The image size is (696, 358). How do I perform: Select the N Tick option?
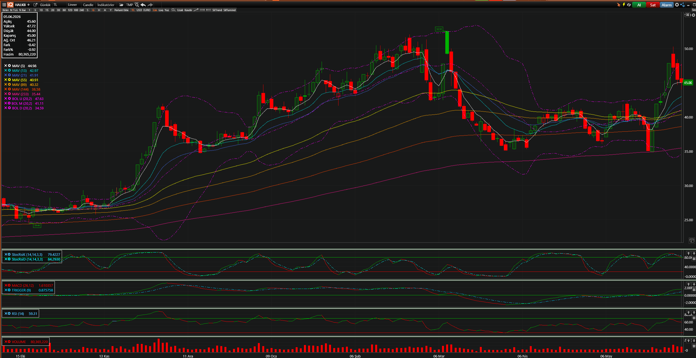tap(14, 10)
